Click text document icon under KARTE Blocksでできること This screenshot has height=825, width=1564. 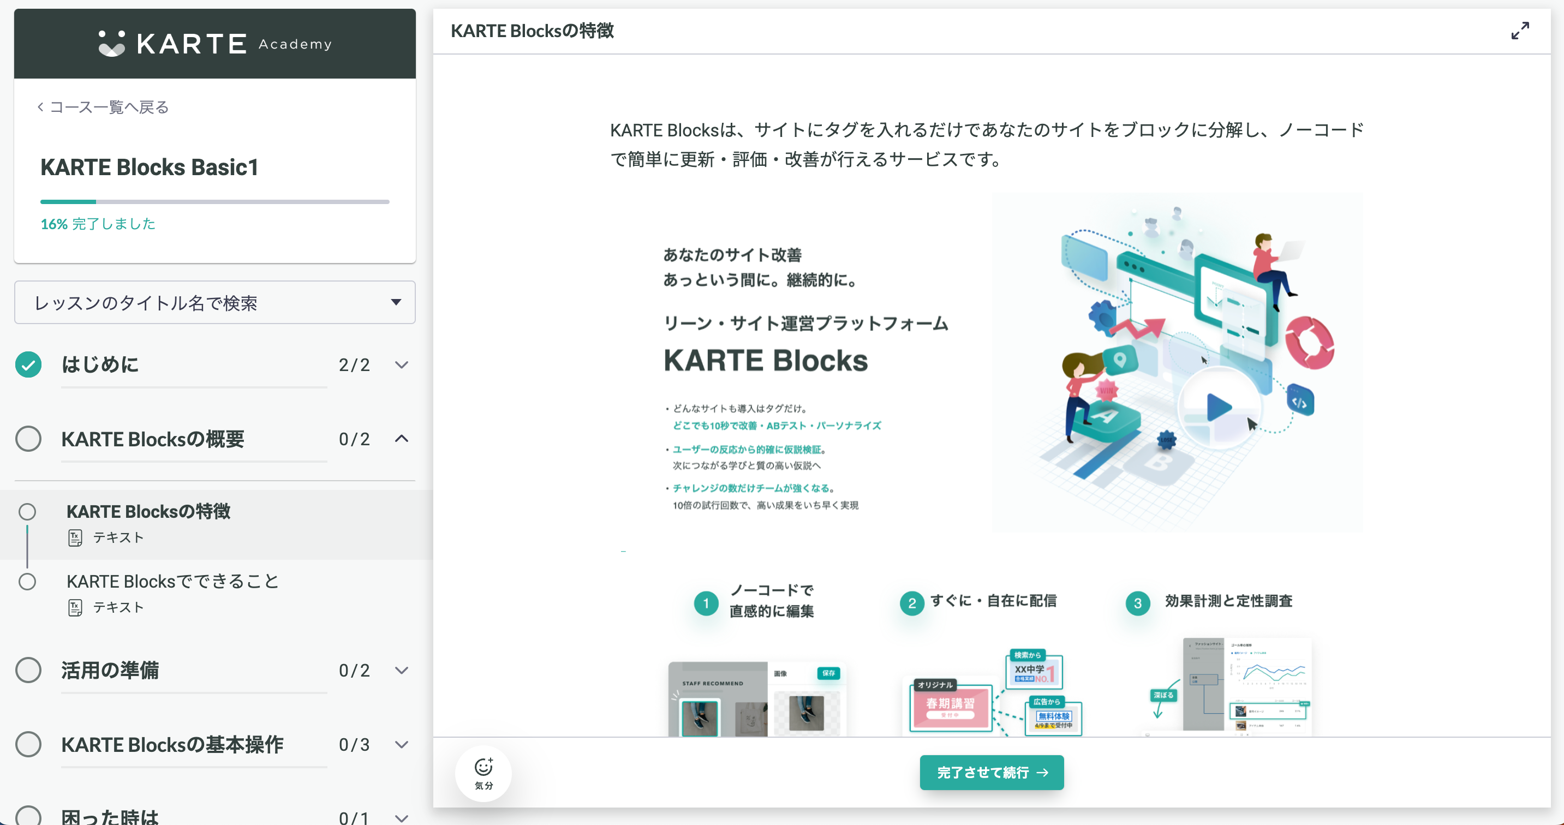coord(75,608)
